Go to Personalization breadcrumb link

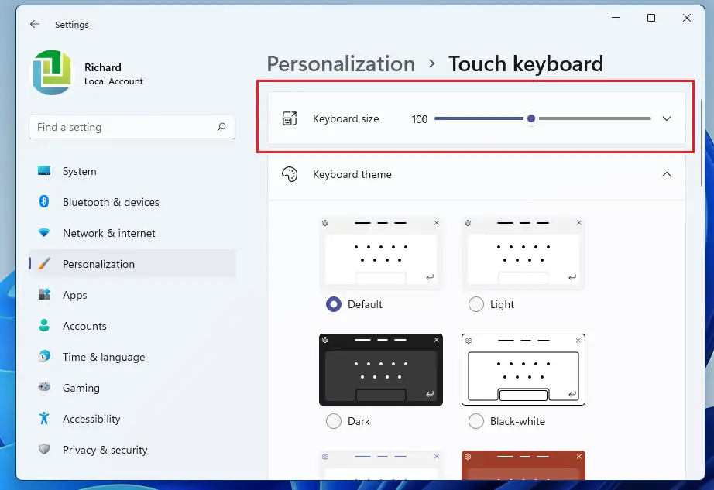[x=341, y=64]
